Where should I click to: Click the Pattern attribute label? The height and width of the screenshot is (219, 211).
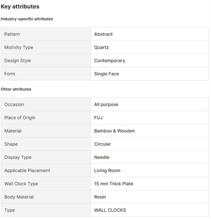[x=12, y=34]
